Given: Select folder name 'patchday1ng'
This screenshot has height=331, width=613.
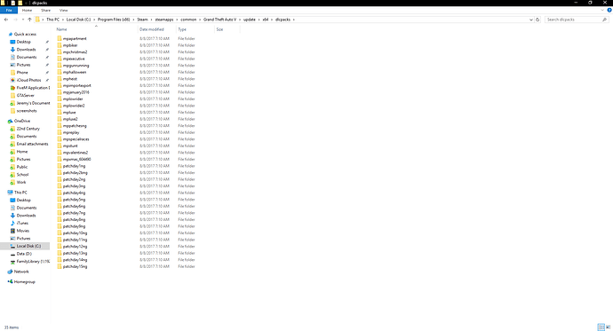Looking at the screenshot, I should (74, 166).
